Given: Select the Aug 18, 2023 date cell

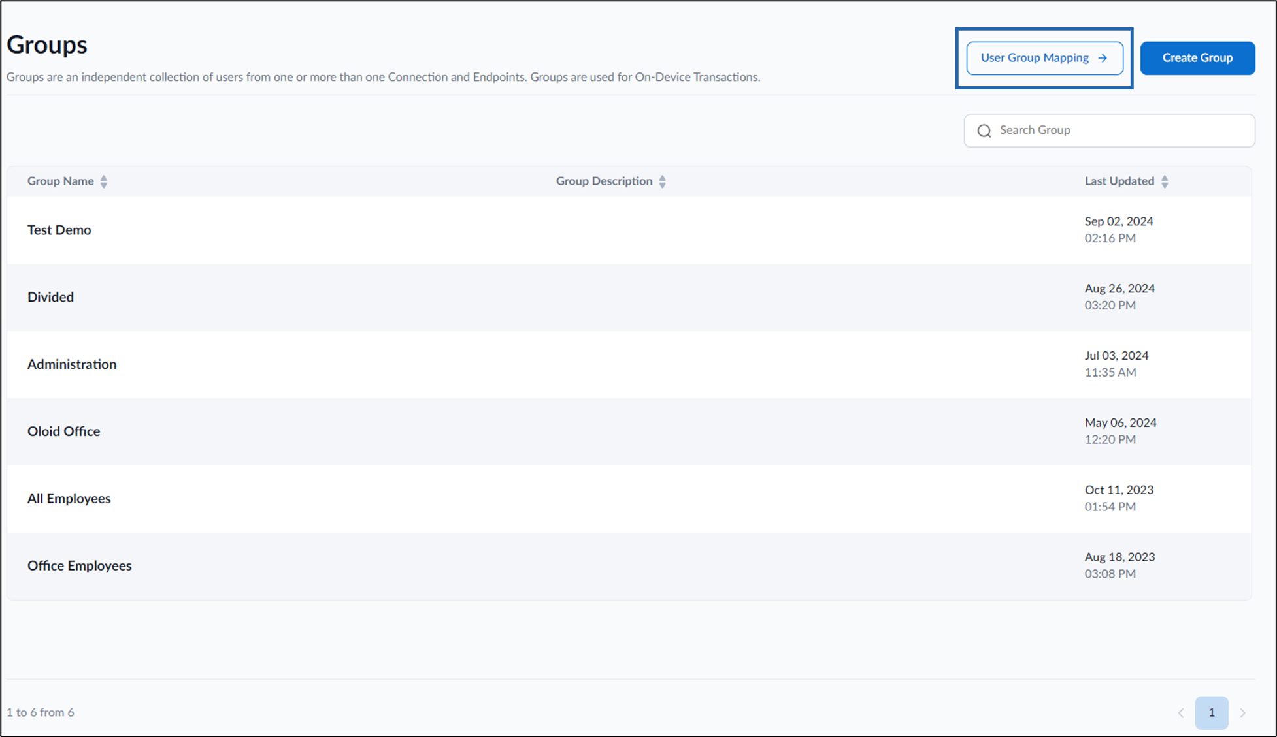Looking at the screenshot, I should click(1119, 566).
